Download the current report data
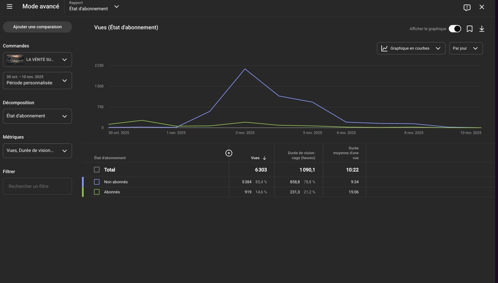The image size is (498, 283). click(482, 29)
